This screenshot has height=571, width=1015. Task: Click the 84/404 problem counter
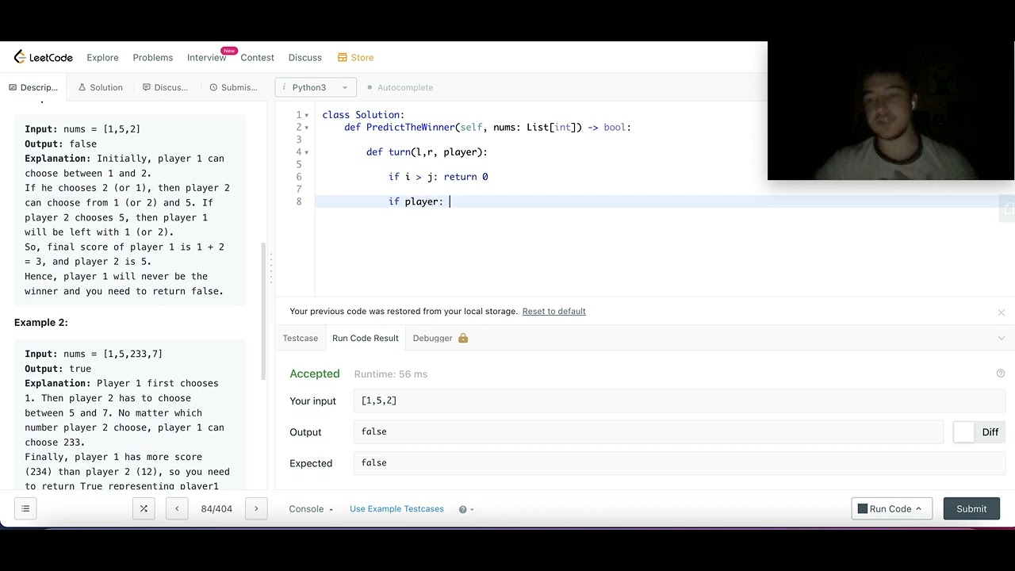click(216, 509)
